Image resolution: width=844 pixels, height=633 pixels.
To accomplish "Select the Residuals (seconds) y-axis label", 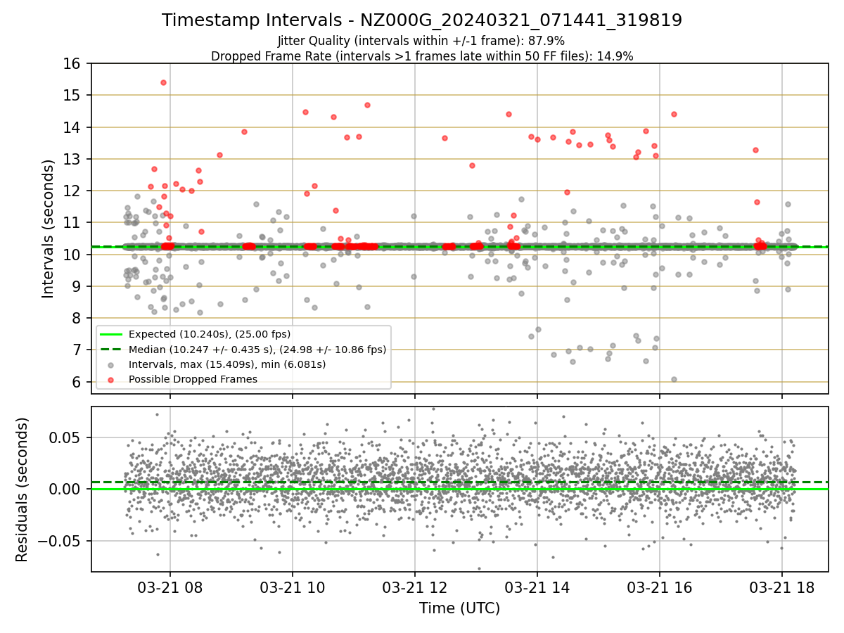I will (23, 490).
